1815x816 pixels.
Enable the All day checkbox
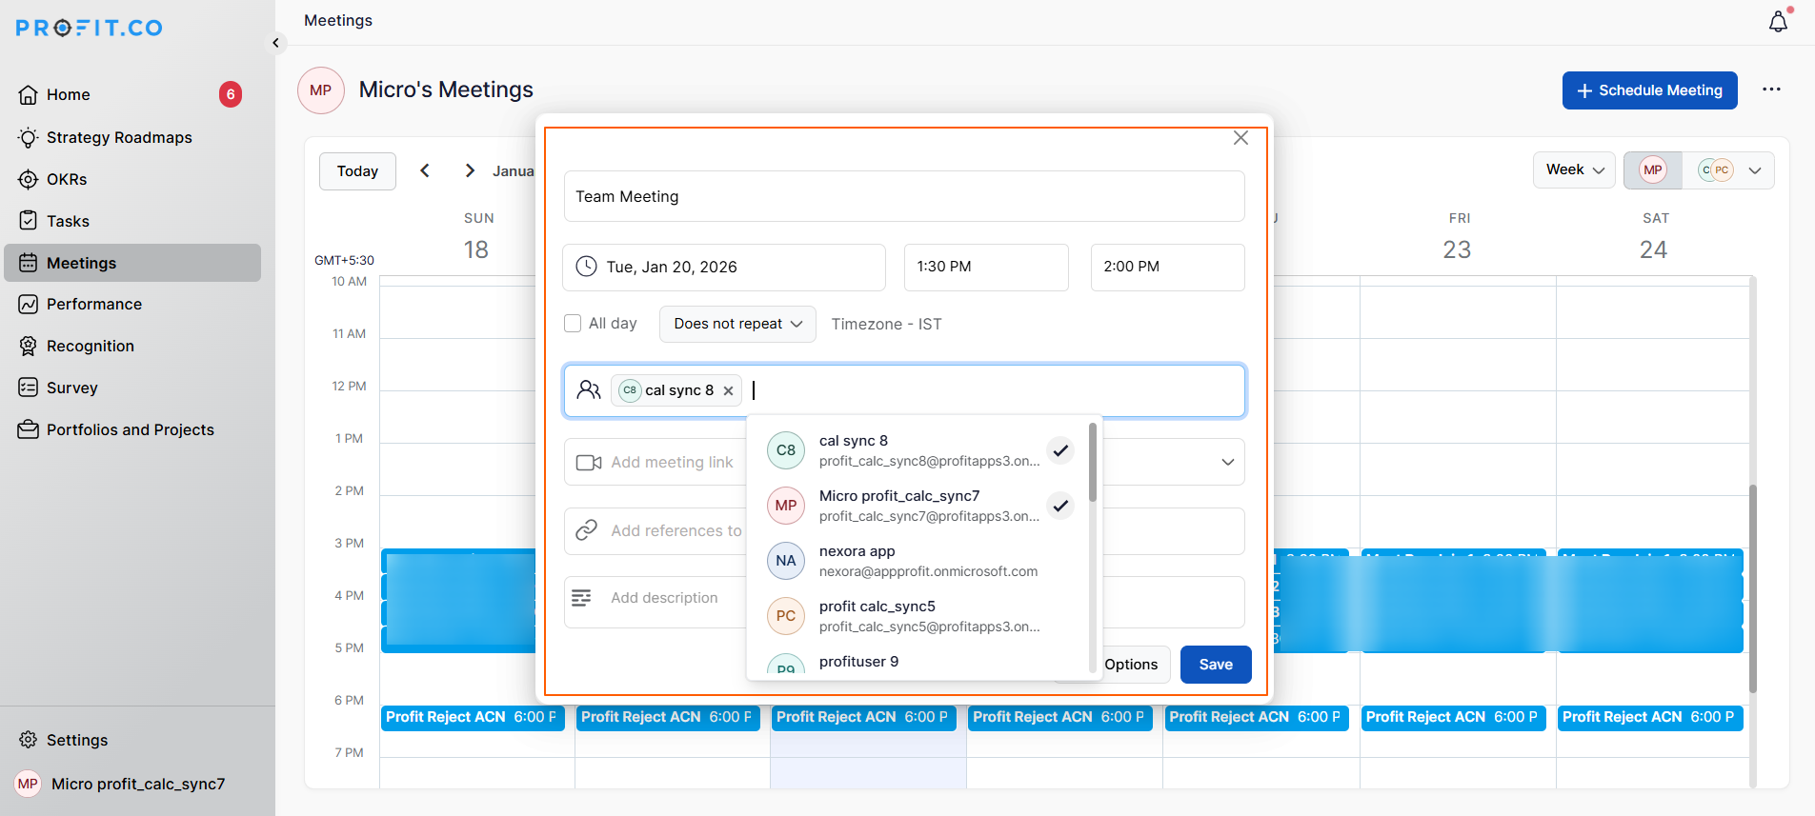[x=573, y=324]
